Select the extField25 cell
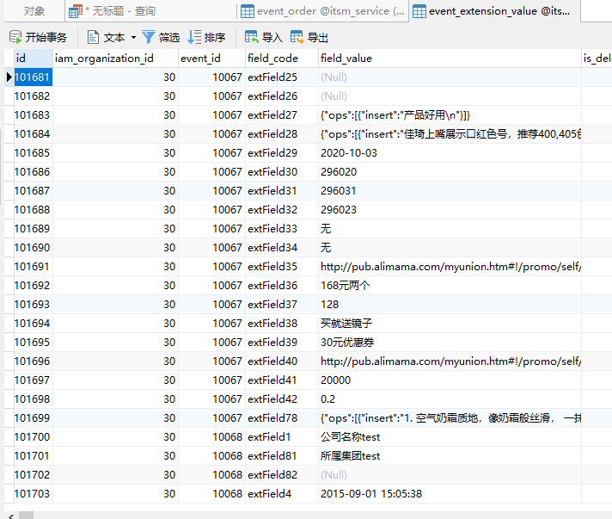612x519 pixels. pyautogui.click(x=282, y=77)
